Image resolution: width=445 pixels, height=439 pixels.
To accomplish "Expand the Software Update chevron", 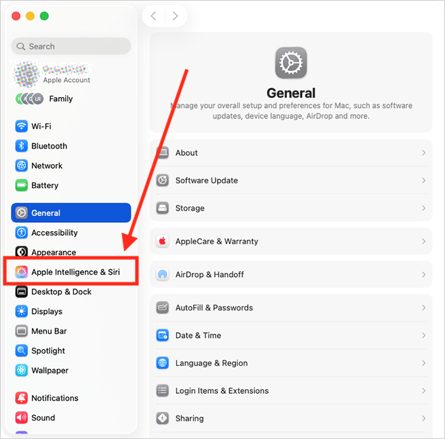I will coord(423,181).
